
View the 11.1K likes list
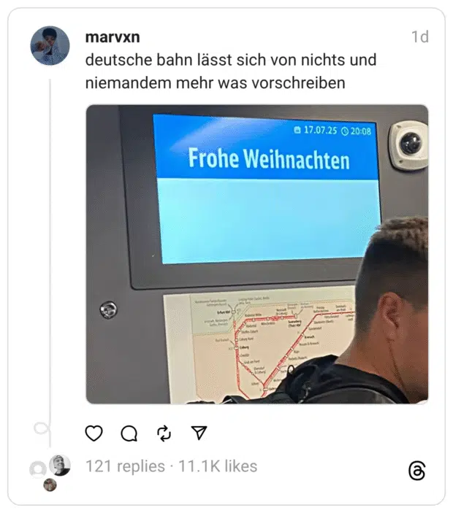click(218, 466)
